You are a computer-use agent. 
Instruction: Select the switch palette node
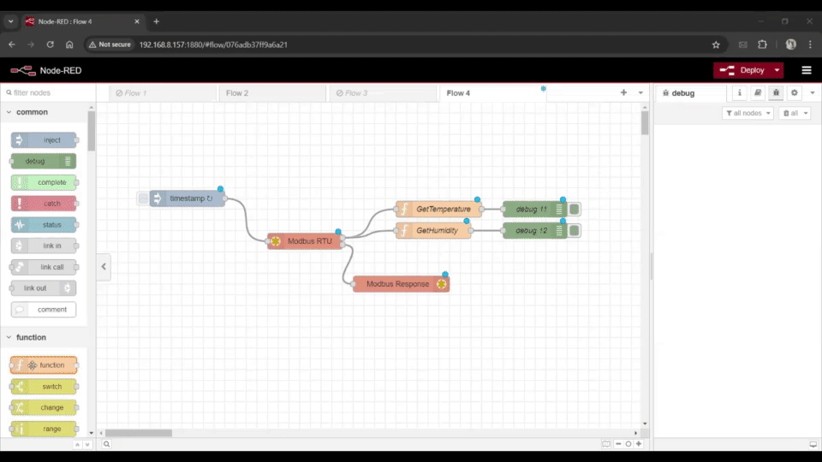point(44,387)
